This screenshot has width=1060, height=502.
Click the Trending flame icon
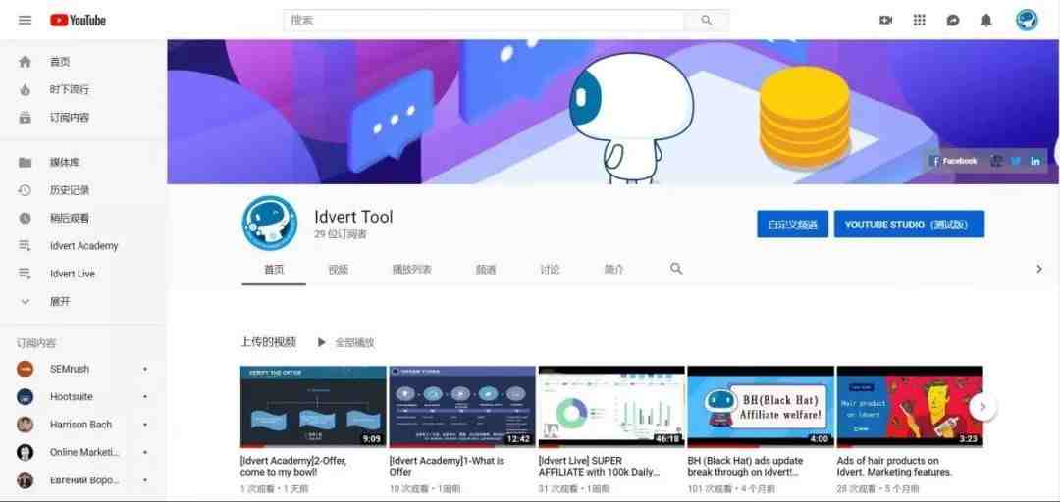point(25,89)
